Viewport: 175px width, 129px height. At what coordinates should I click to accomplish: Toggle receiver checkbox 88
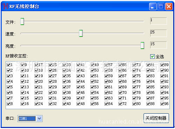pos(148,104)
